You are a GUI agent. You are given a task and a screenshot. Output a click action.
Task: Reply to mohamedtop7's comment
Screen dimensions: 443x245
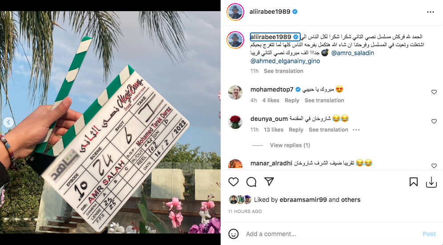(292, 100)
